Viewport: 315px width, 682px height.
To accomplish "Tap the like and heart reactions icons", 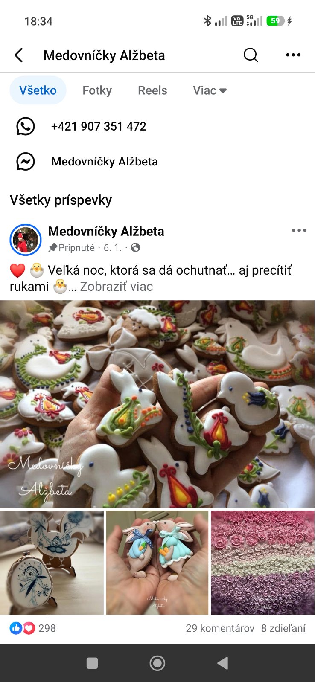I will click(23, 628).
